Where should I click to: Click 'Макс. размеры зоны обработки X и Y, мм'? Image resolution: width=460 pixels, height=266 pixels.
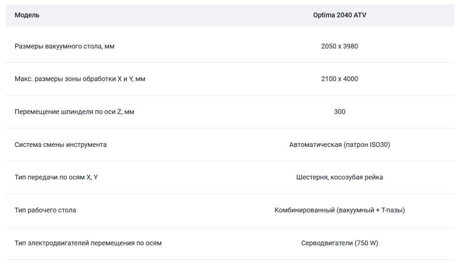coord(80,79)
